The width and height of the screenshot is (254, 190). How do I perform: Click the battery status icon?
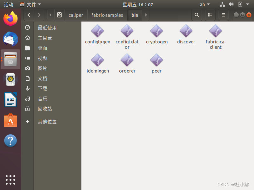[240, 4]
